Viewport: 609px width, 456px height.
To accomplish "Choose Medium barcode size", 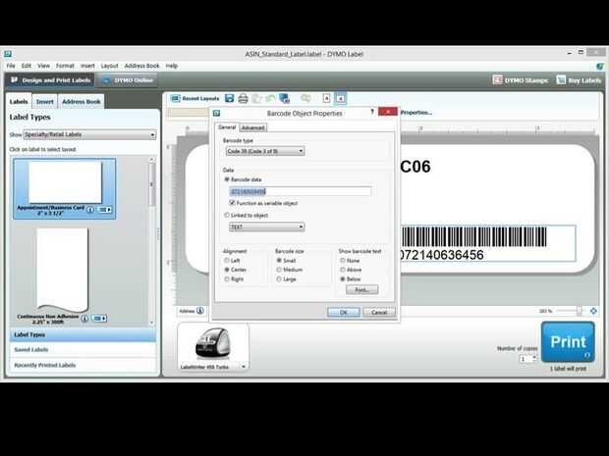I will point(279,270).
